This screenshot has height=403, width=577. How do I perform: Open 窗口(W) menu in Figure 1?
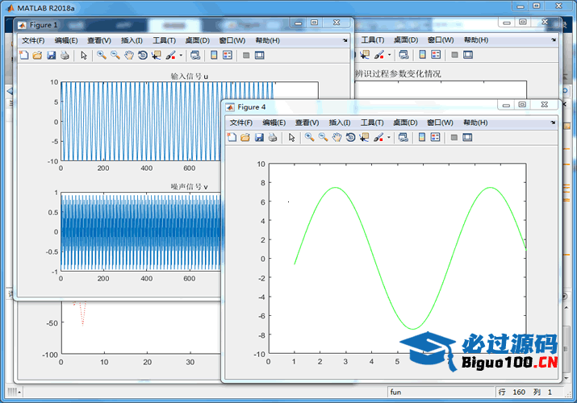pyautogui.click(x=232, y=40)
